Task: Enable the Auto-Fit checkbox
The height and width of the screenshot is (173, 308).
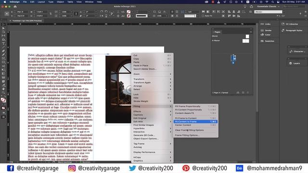Action: point(203,16)
